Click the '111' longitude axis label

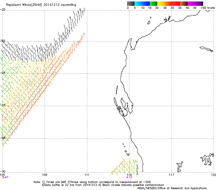(87, 175)
